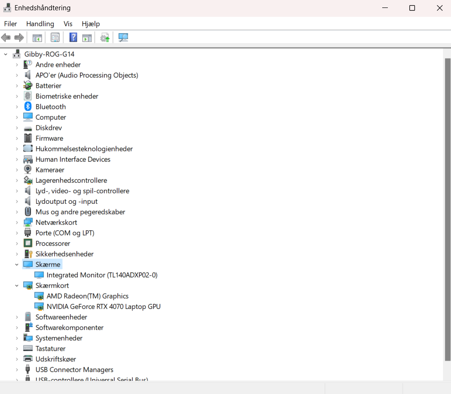Viewport: 451px width, 394px height.
Task: Click the Back navigation arrow icon
Action: 6,37
